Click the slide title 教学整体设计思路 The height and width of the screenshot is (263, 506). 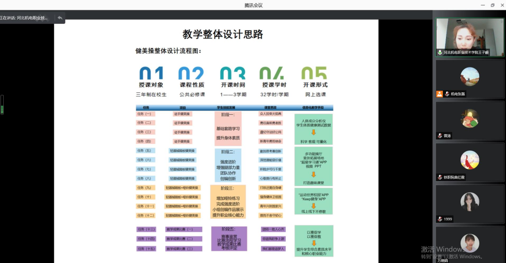223,34
